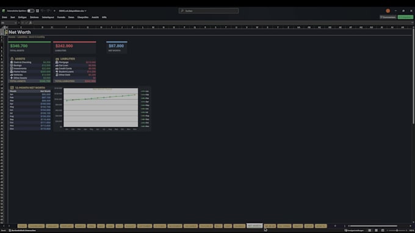Click the cancel formula entry icon
This screenshot has height=233, width=415.
point(23,23)
